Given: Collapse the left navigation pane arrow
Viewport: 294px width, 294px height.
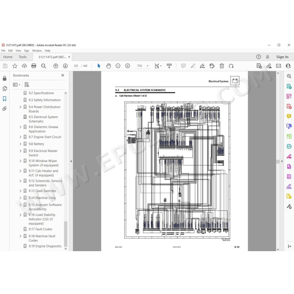Looking at the screenshot, I should coord(71,161).
